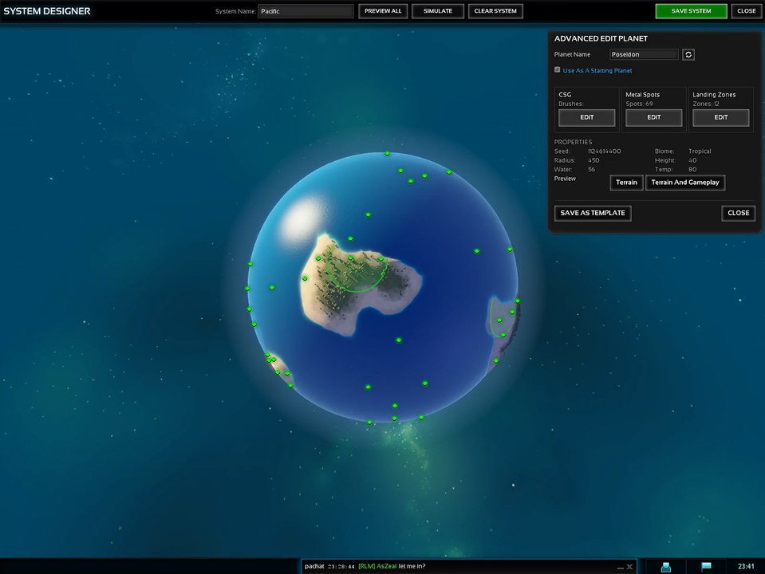Screen dimensions: 765x574
Task: Preview Terrain only
Action: 626,183
